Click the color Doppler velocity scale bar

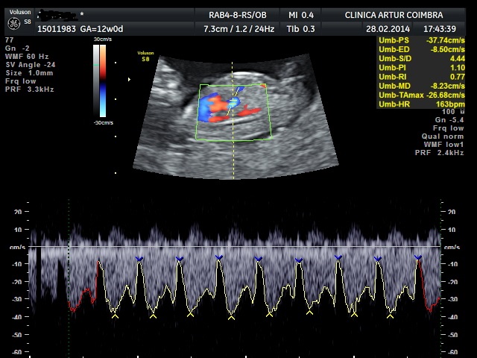(x=103, y=81)
